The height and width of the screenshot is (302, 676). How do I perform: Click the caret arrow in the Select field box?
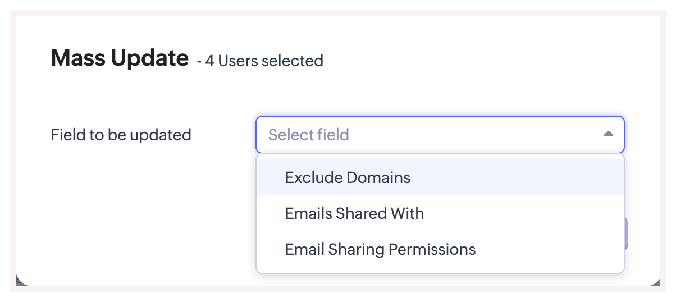coord(608,134)
